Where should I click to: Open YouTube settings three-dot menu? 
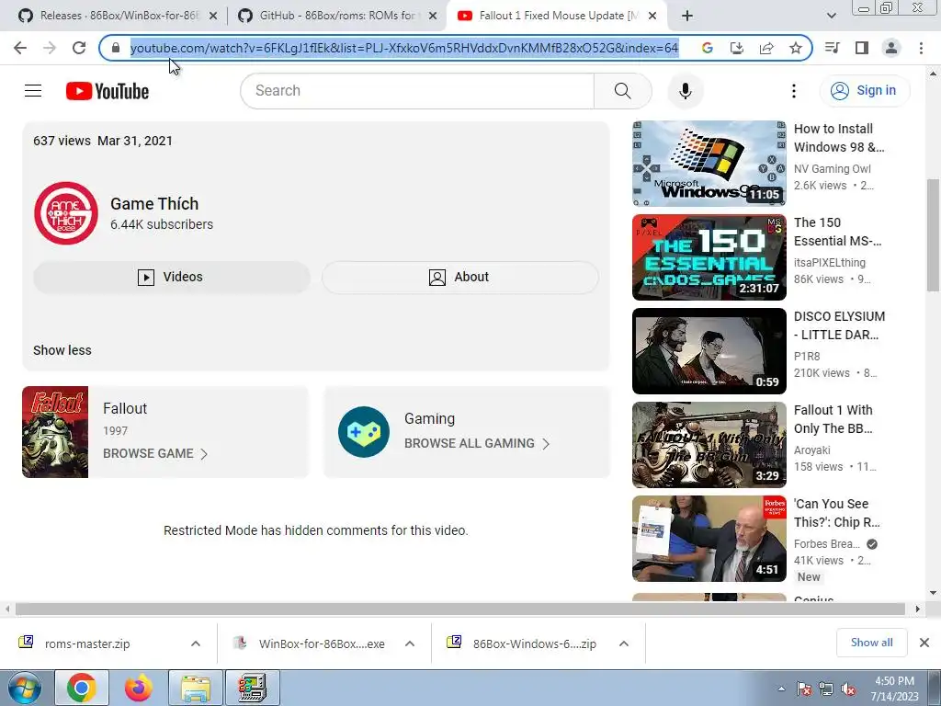(793, 91)
